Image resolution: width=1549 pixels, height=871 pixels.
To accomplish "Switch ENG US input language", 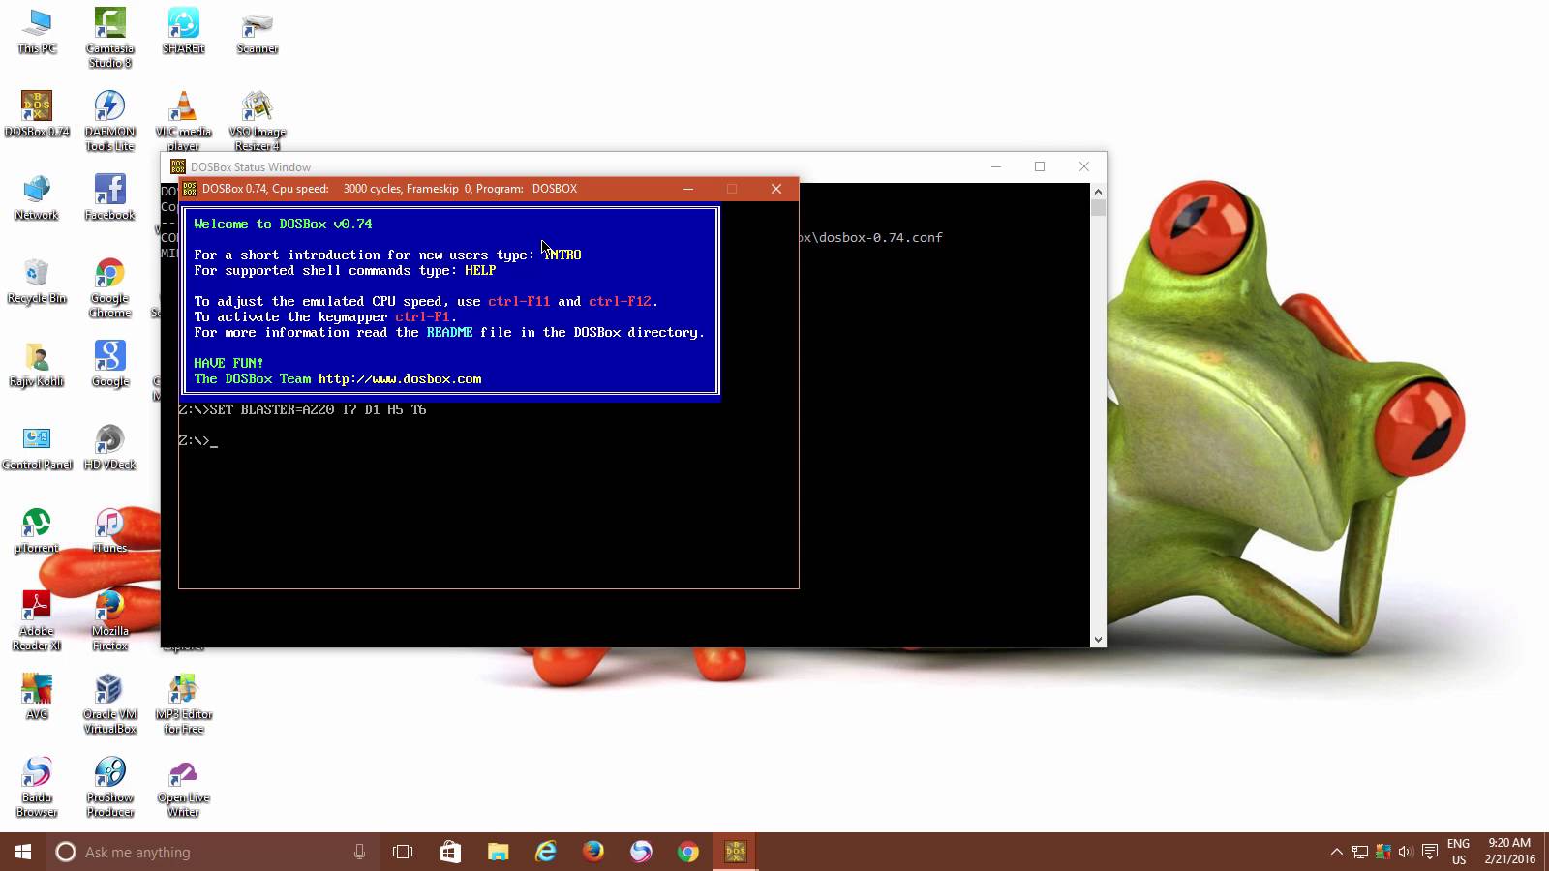I will tap(1459, 852).
